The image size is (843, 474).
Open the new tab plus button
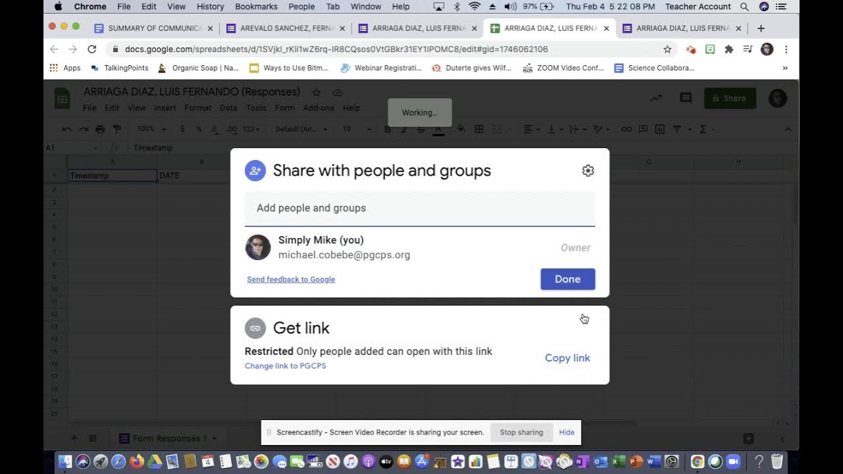761,28
